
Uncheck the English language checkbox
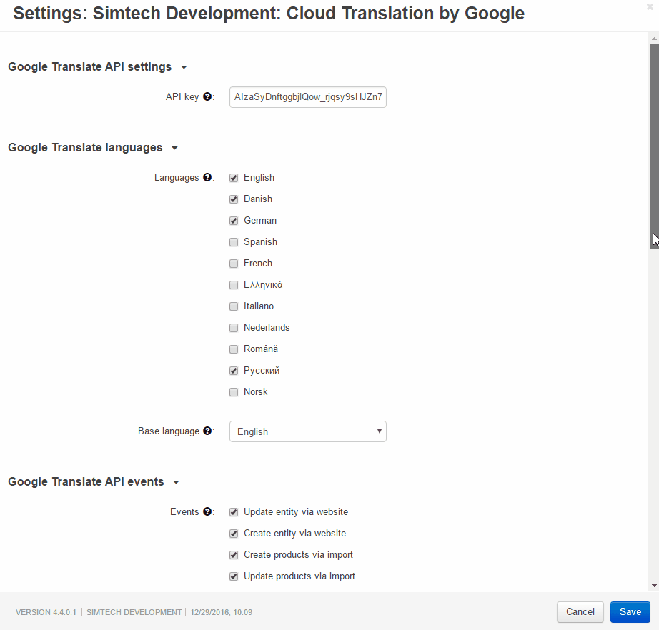(234, 178)
